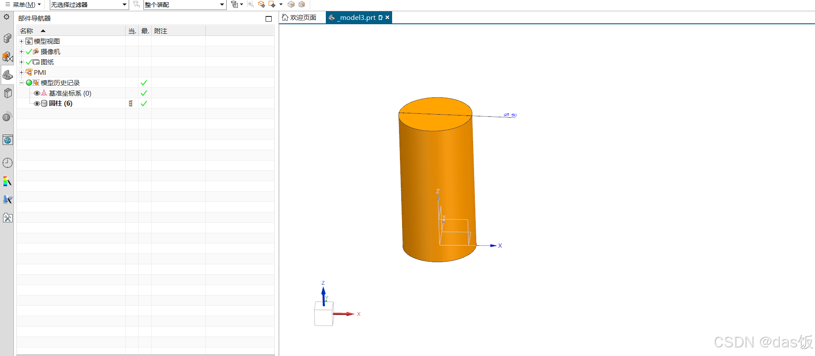This screenshot has height=356, width=815.
Task: Open the Constraint Navigator sidebar tab
Action: pyautogui.click(x=7, y=57)
